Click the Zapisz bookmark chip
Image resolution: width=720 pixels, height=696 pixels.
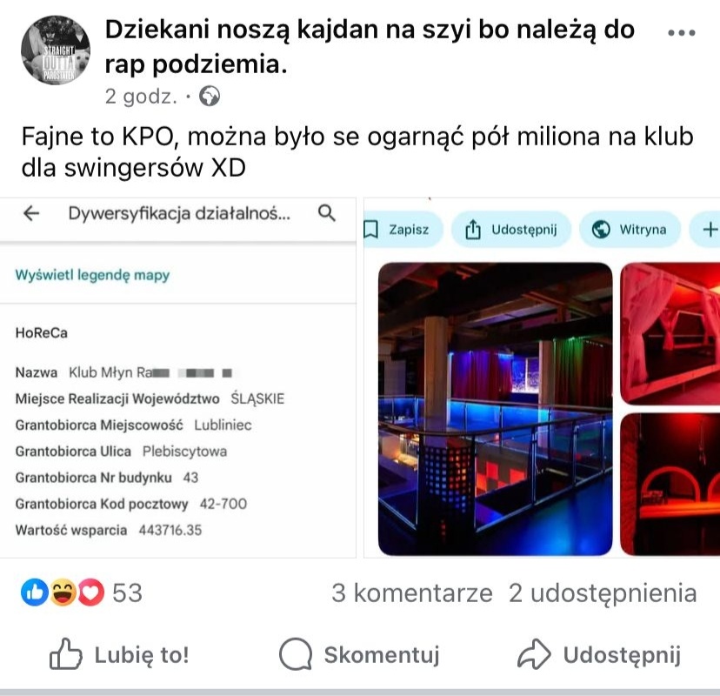pos(398,229)
